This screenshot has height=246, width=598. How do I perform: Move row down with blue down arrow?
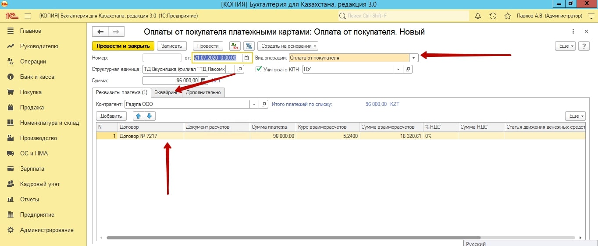149,116
